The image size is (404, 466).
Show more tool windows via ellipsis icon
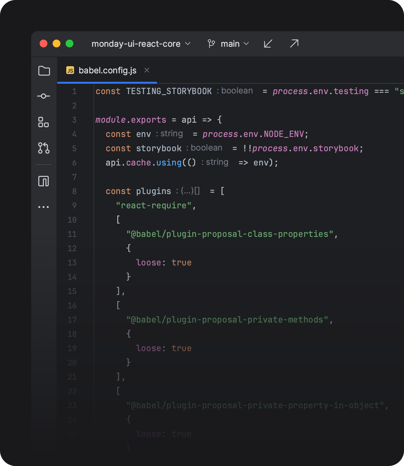pos(44,207)
